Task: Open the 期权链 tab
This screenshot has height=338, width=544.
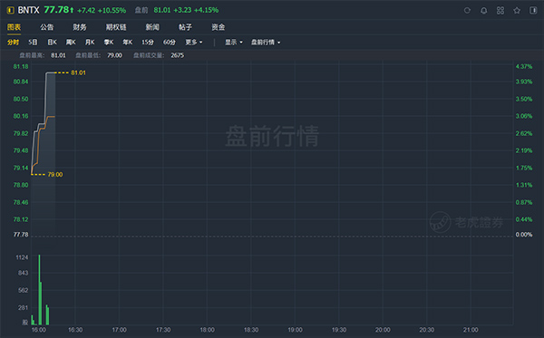Action: (116, 27)
